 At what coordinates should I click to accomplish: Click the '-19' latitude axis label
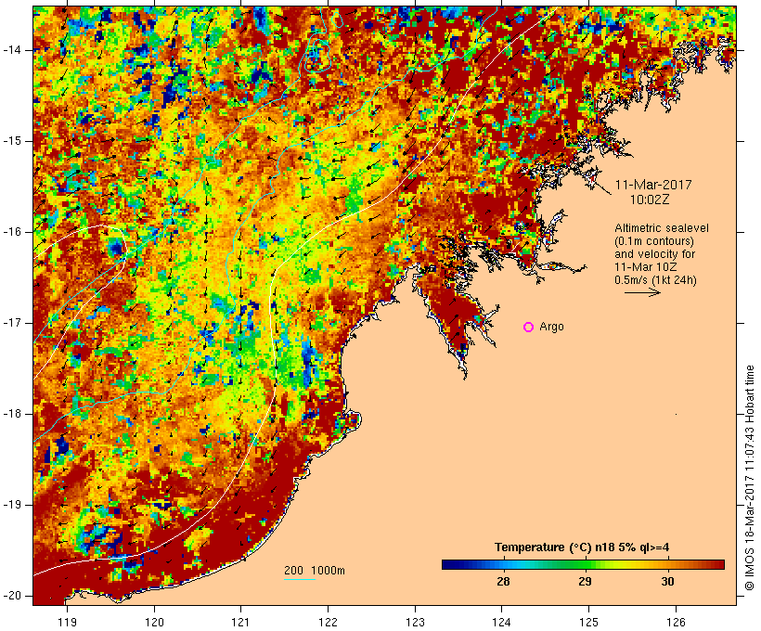pyautogui.click(x=12, y=505)
